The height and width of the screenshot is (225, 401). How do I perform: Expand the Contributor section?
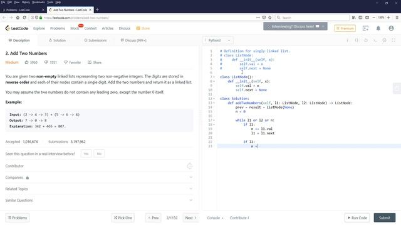tap(99, 166)
